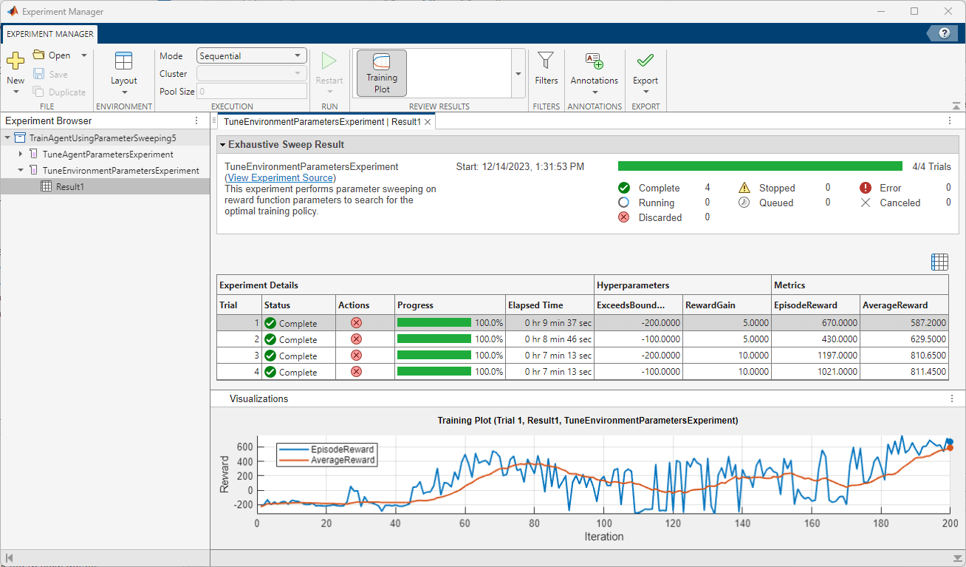Viewport: 966px width, 567px height.
Task: Open the Layout options icon
Action: tap(124, 62)
